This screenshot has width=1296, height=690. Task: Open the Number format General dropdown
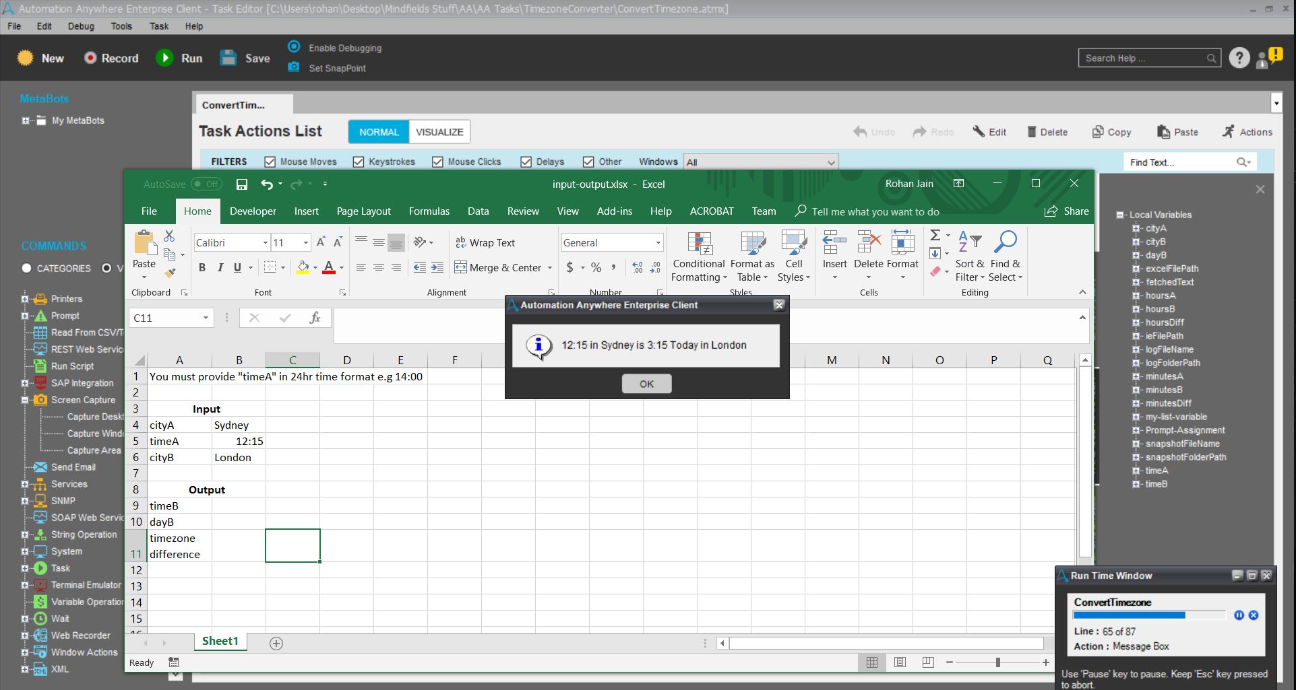click(658, 243)
